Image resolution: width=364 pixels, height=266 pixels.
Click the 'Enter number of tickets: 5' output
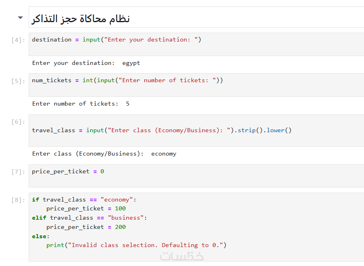tap(81, 104)
